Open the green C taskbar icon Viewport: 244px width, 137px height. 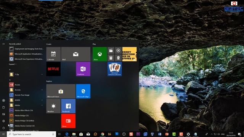[174, 134]
